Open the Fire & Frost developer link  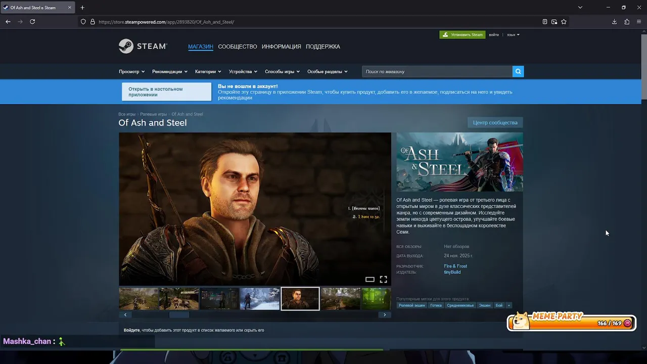455,266
